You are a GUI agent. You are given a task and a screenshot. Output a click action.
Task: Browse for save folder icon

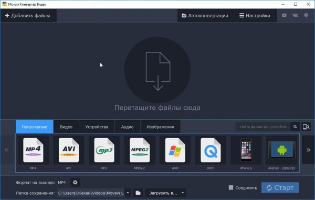pyautogui.click(x=138, y=193)
